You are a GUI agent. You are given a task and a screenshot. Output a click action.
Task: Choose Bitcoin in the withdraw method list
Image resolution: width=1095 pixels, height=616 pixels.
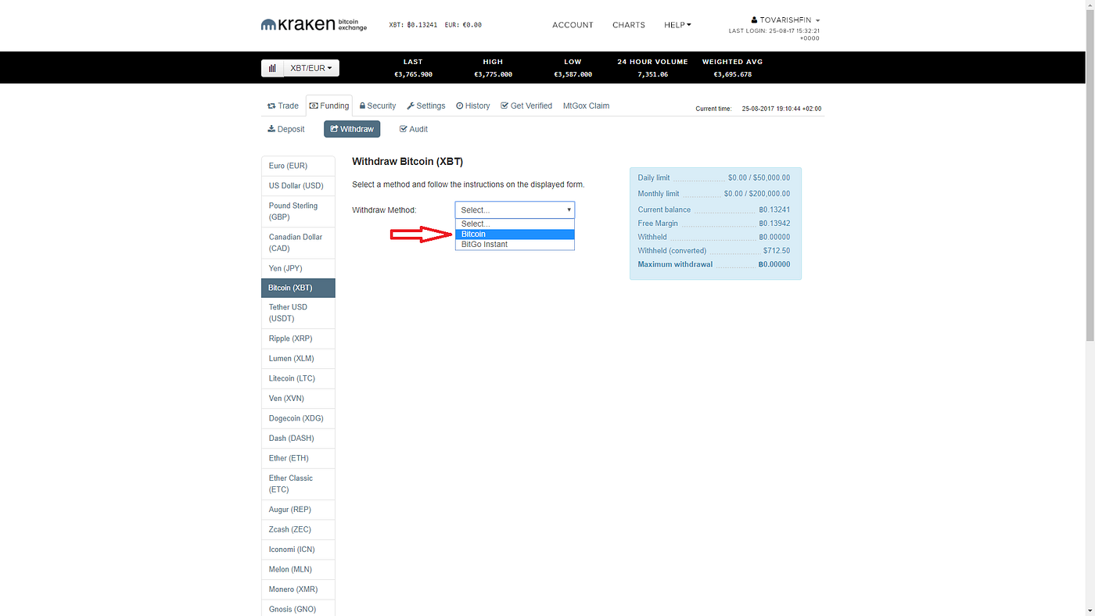[515, 234]
